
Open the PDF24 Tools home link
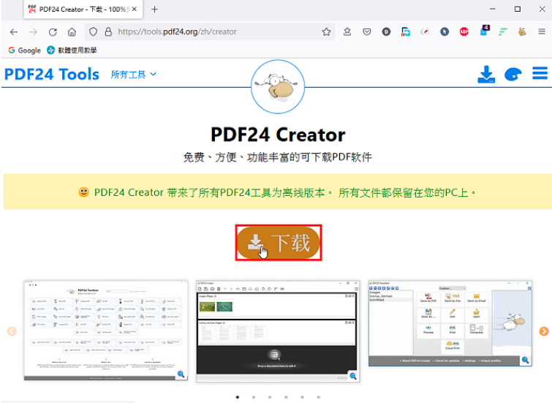pos(52,75)
